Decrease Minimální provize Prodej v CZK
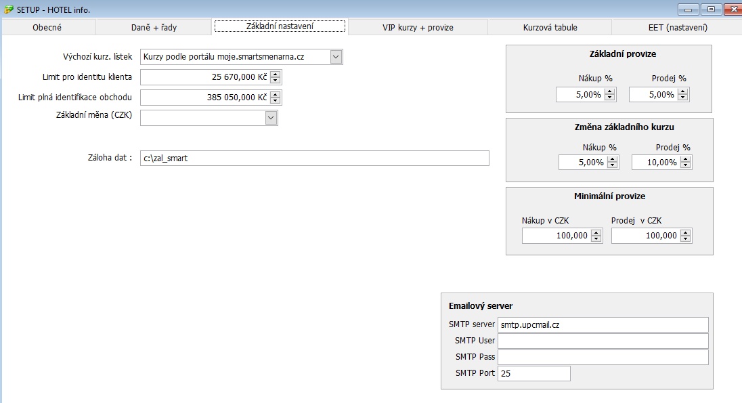The height and width of the screenshot is (403, 742). pyautogui.click(x=686, y=239)
